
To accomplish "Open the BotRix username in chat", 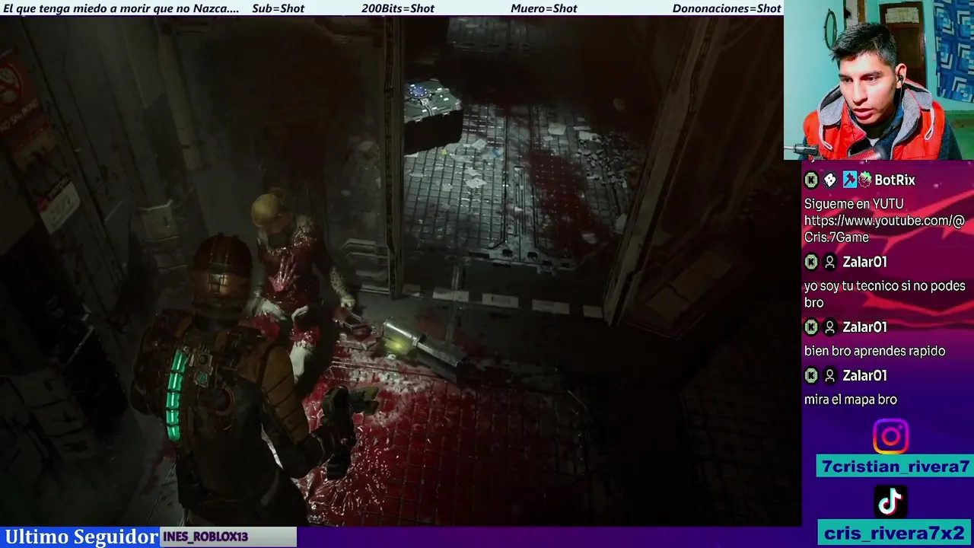I will click(895, 180).
